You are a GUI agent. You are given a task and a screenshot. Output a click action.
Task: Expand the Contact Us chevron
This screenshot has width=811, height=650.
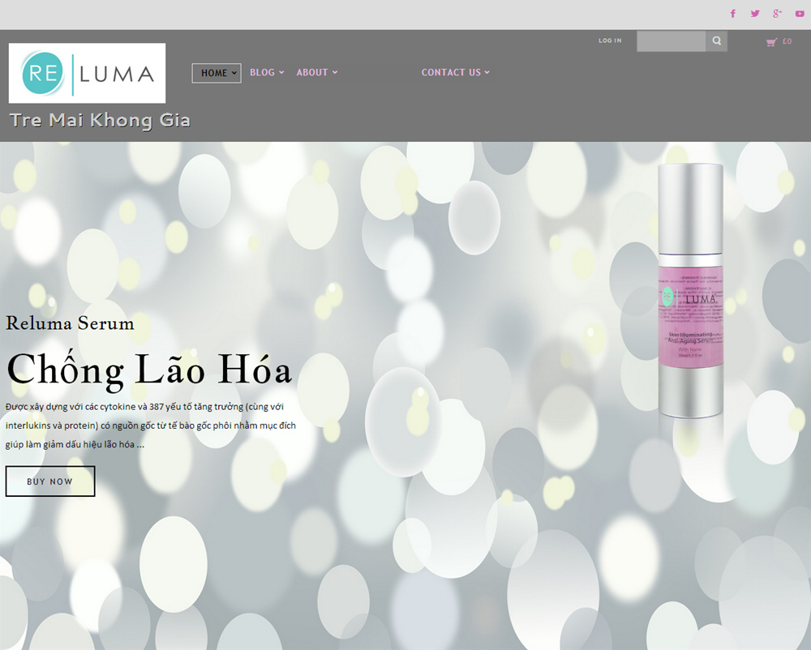point(487,72)
